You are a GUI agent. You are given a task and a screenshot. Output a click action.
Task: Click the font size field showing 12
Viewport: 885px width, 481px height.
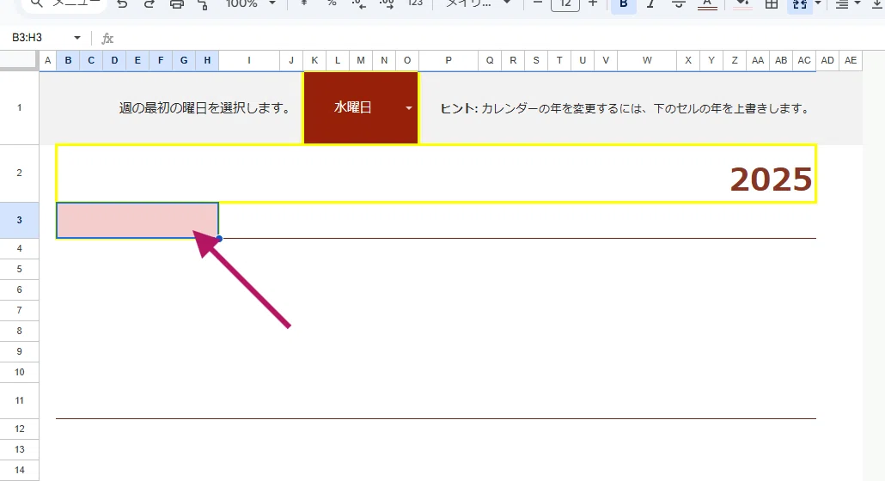click(565, 4)
